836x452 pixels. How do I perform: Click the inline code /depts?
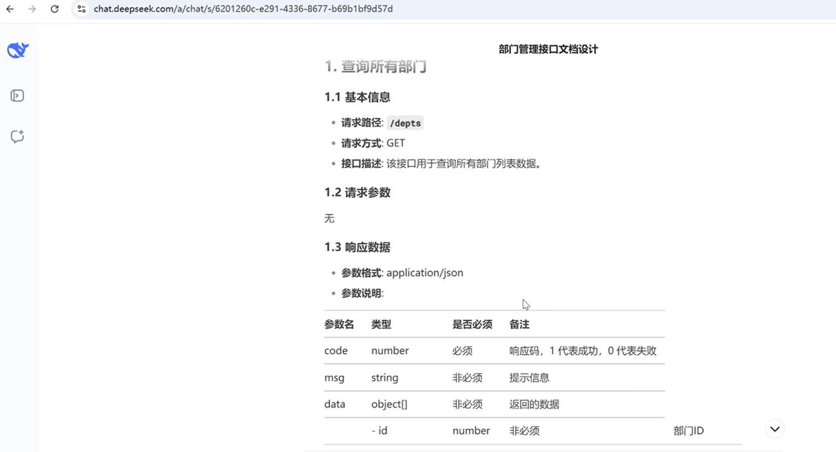click(x=405, y=123)
